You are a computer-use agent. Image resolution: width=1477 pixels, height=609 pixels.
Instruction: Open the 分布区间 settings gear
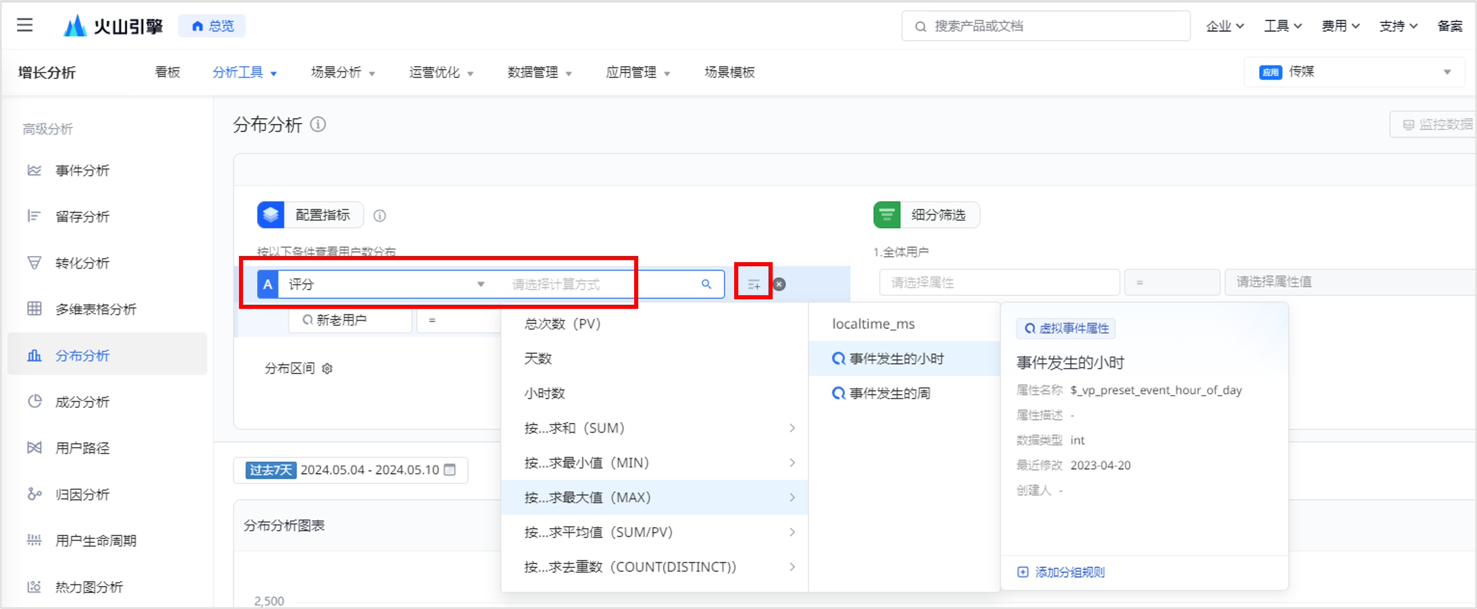[x=327, y=369]
